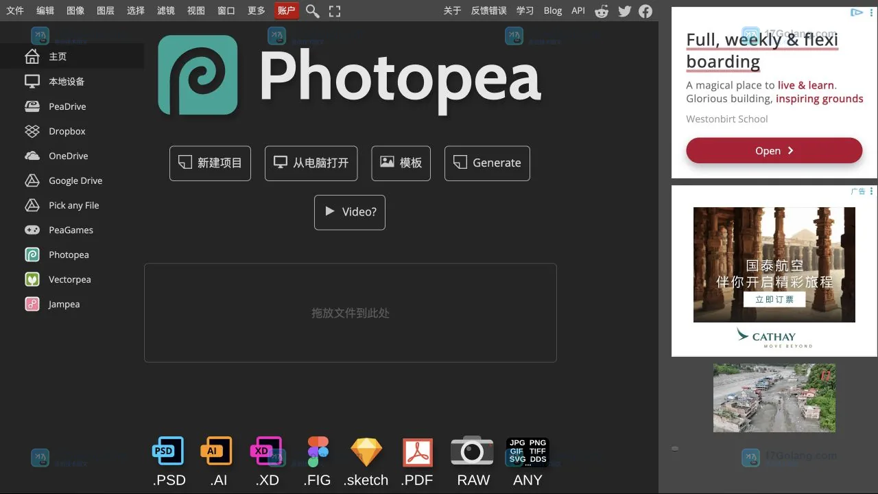
Task: Click the pink Jampea icon
Action: (32, 304)
